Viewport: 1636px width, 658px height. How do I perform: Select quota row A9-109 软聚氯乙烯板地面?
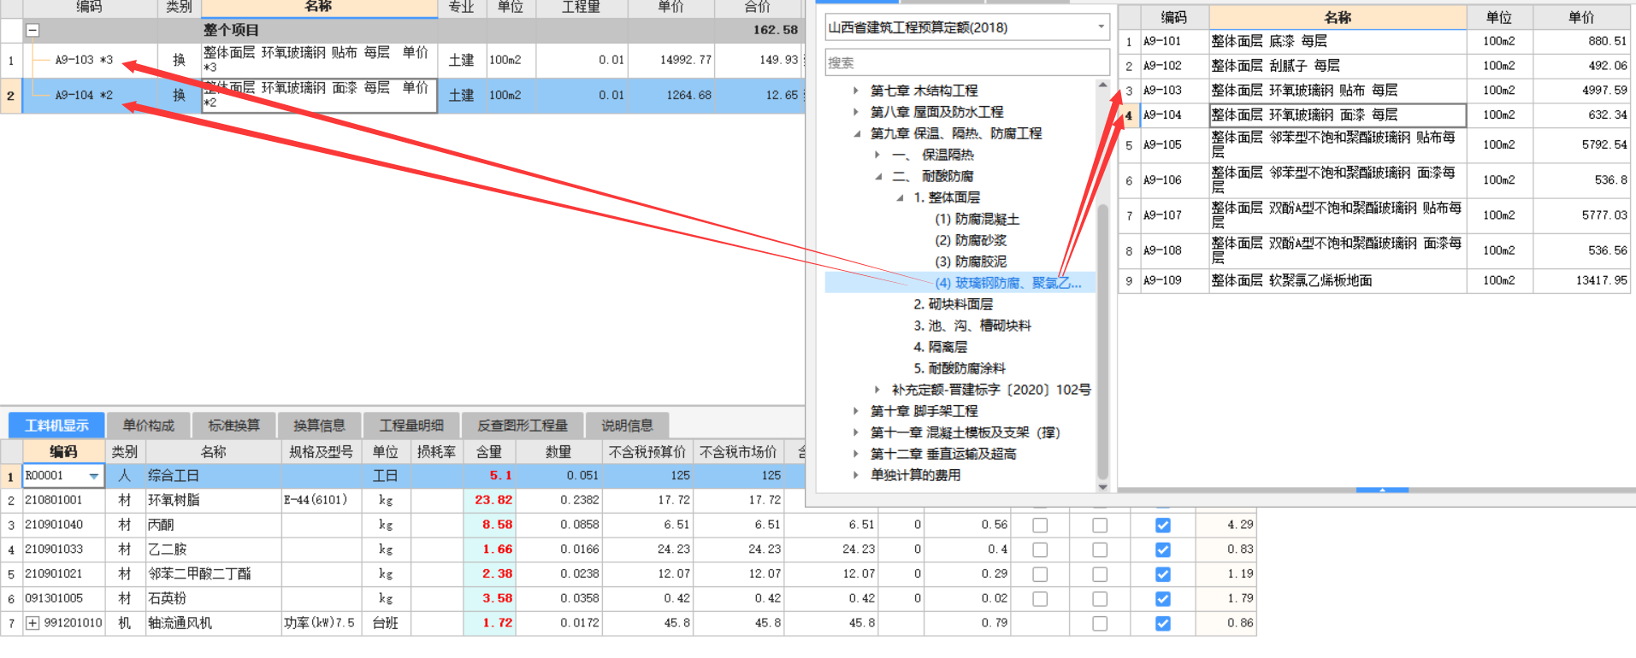(x=1375, y=280)
